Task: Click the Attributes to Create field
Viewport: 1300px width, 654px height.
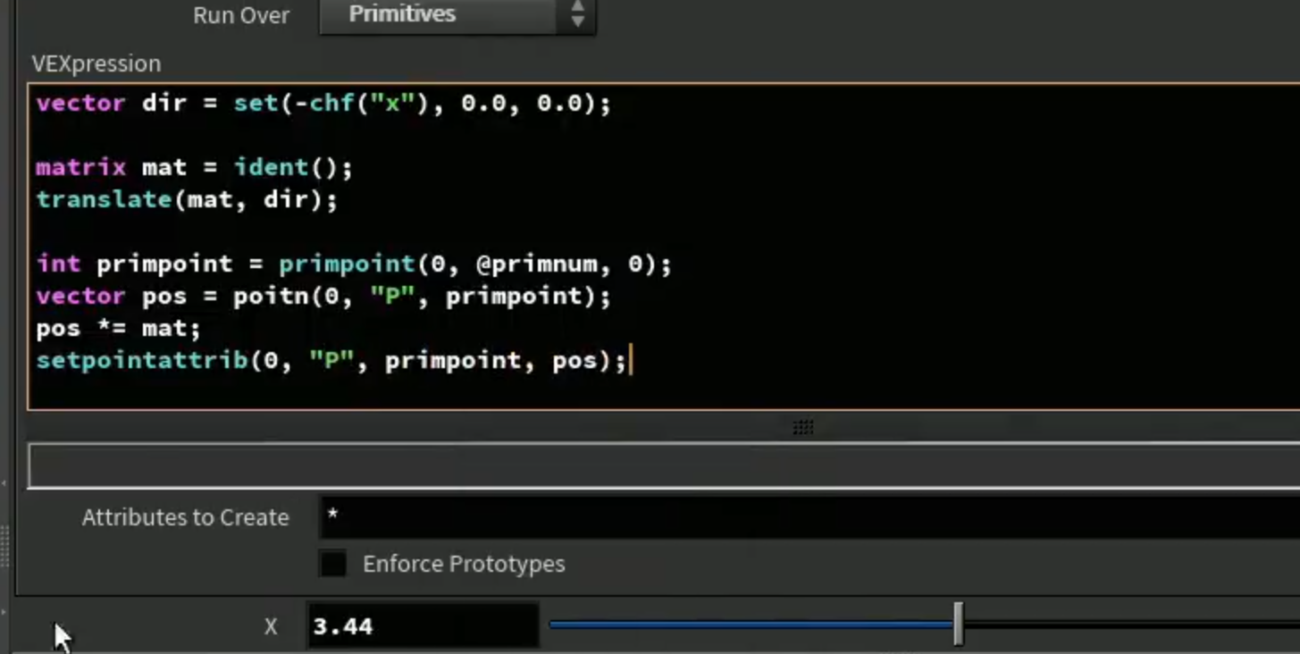Action: [809, 517]
